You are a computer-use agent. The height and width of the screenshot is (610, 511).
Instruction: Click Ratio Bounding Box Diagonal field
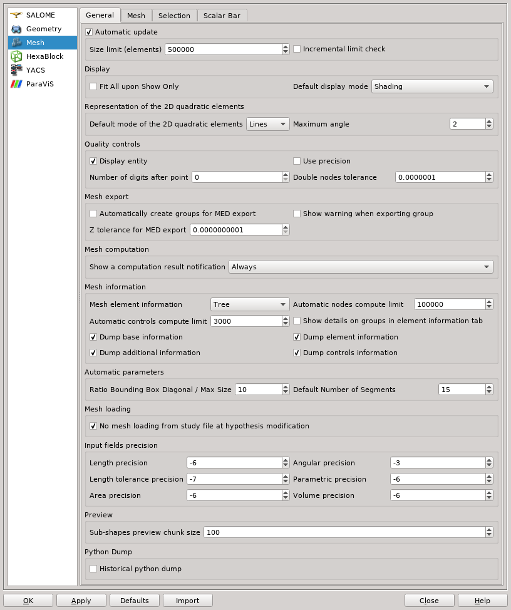(x=258, y=390)
